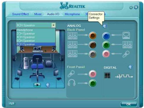Screen dimensions: 144x108
Task: Open the Sound Effect tab
Action: [20, 14]
